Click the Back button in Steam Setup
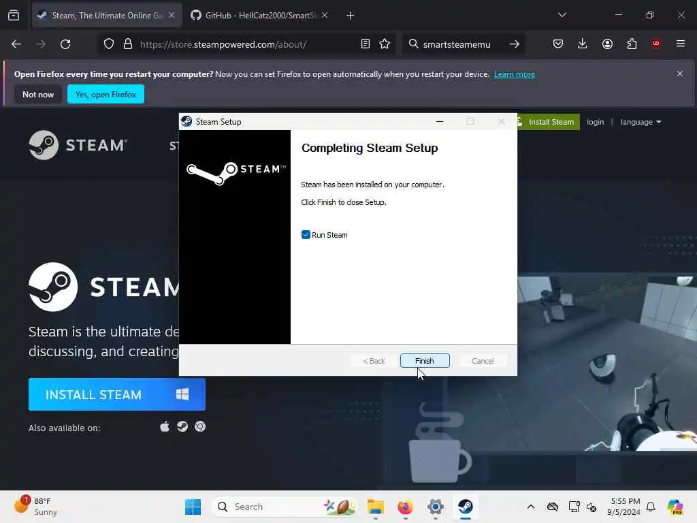The image size is (697, 523). [374, 361]
